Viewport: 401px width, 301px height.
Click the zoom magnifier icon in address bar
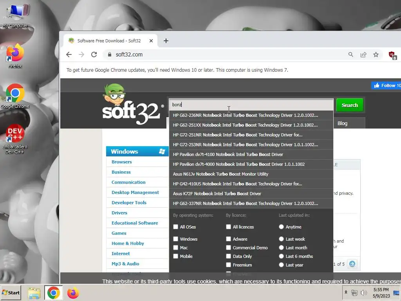tap(350, 54)
